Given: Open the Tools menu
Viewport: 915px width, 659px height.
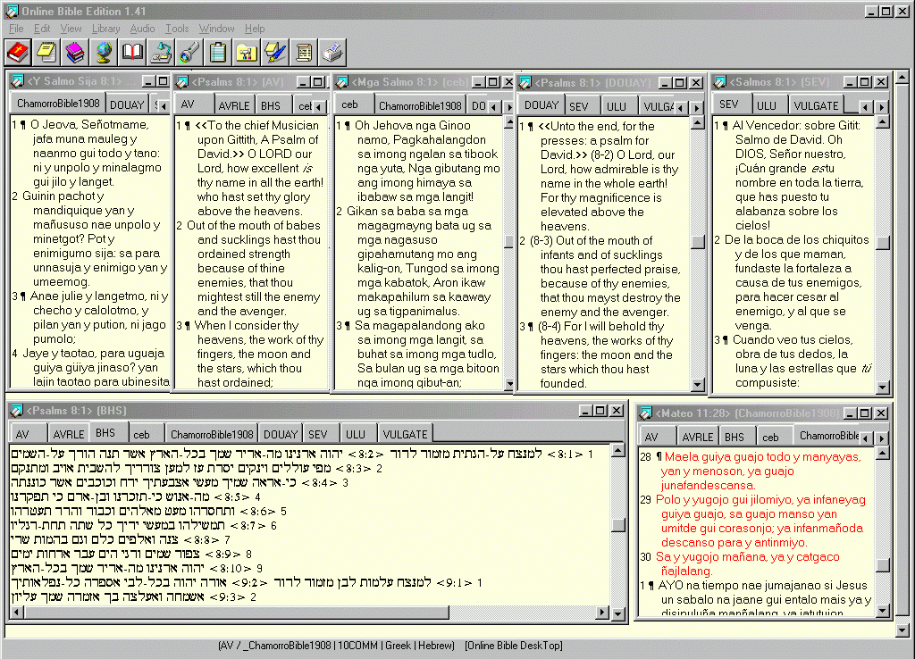Looking at the screenshot, I should 177,29.
